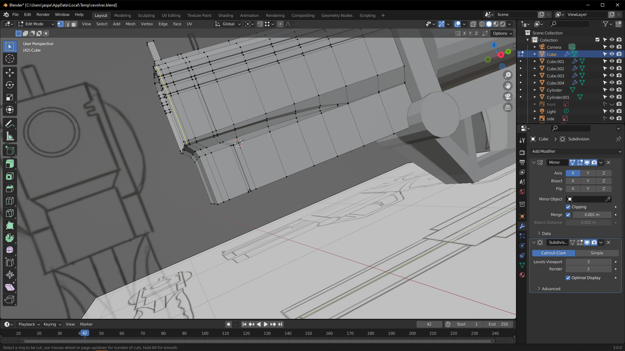This screenshot has width=625, height=351.
Task: Switch to camera view using the camera icon
Action: click(508, 97)
